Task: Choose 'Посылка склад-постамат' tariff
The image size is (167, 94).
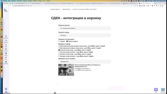Action: [59, 52]
